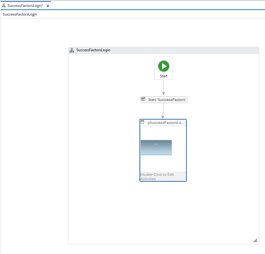Viewport: 265px width, 254px height.
Task: Click the hierarchy icon in the workflow container header
Action: tap(72, 50)
